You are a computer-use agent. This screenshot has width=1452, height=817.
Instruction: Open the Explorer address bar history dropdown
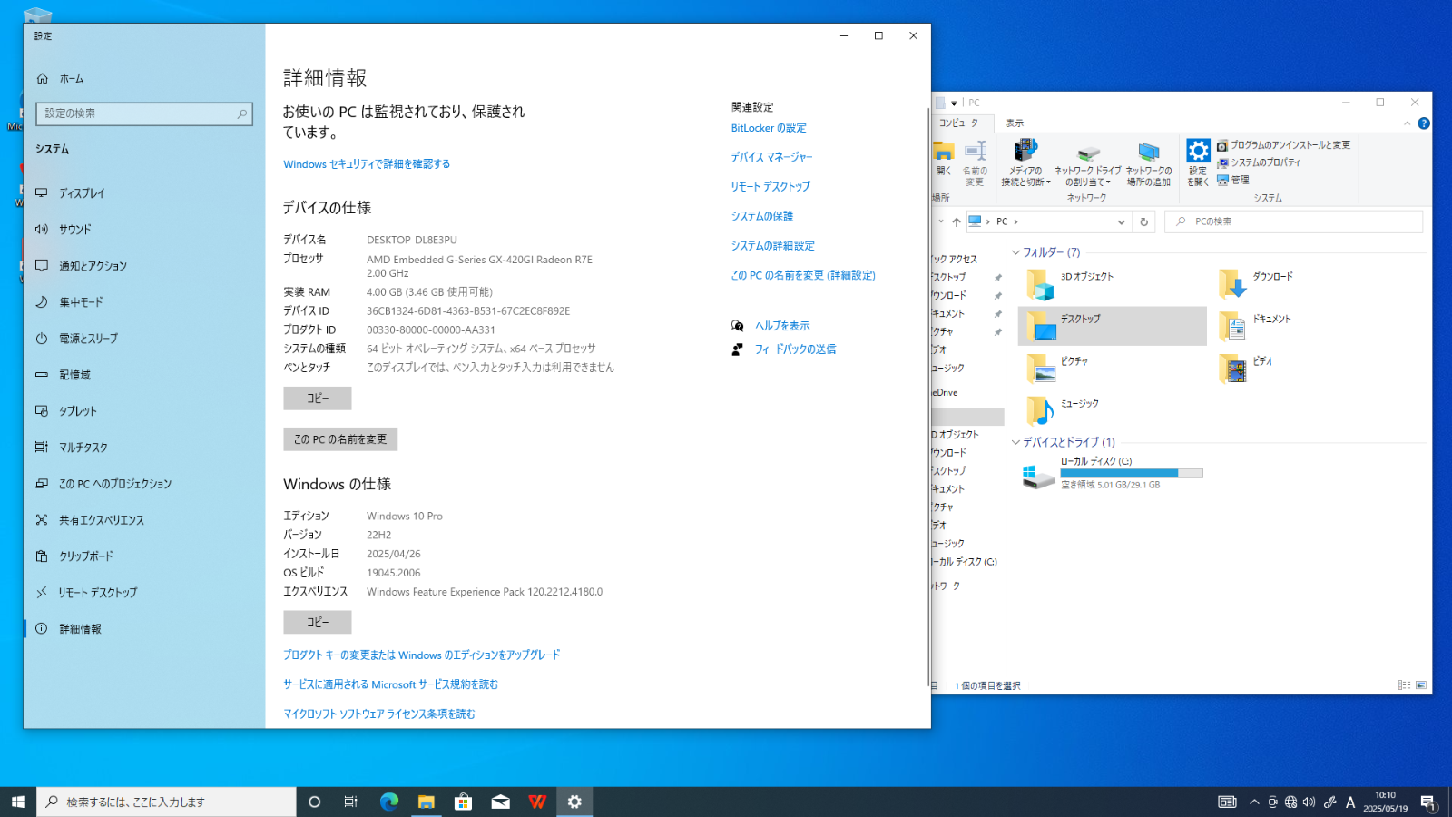pyautogui.click(x=1122, y=221)
